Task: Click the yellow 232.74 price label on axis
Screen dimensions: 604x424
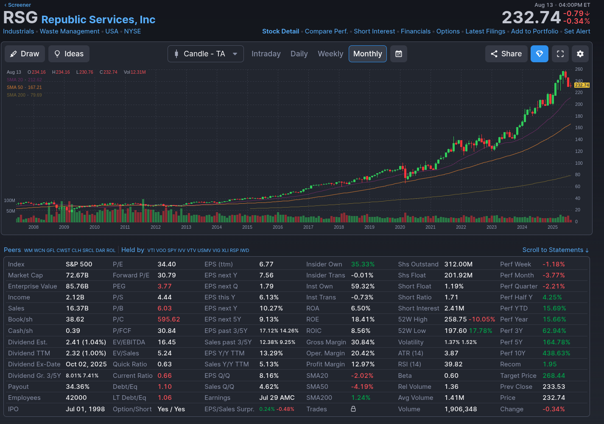Action: [582, 85]
